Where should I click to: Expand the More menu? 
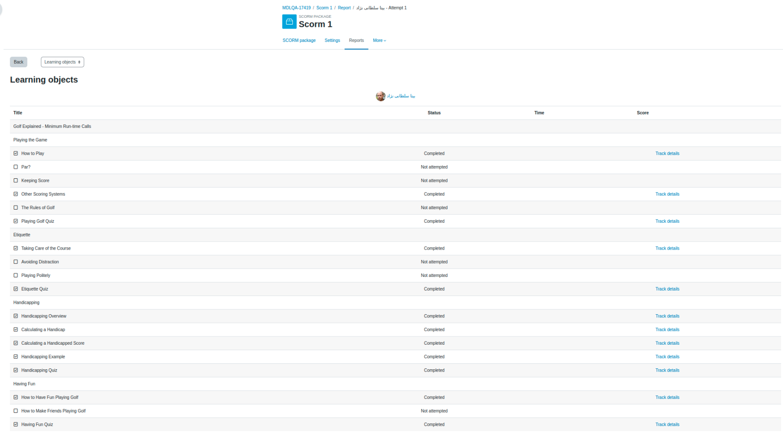coord(379,40)
